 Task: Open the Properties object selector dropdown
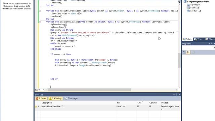point(214,48)
